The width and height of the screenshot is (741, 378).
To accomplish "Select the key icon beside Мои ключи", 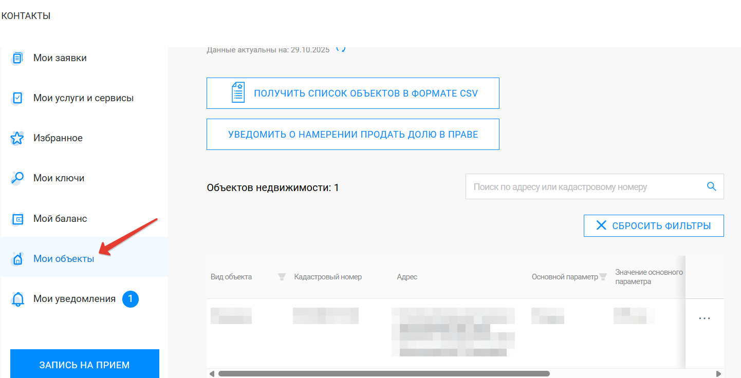I will click(x=16, y=178).
